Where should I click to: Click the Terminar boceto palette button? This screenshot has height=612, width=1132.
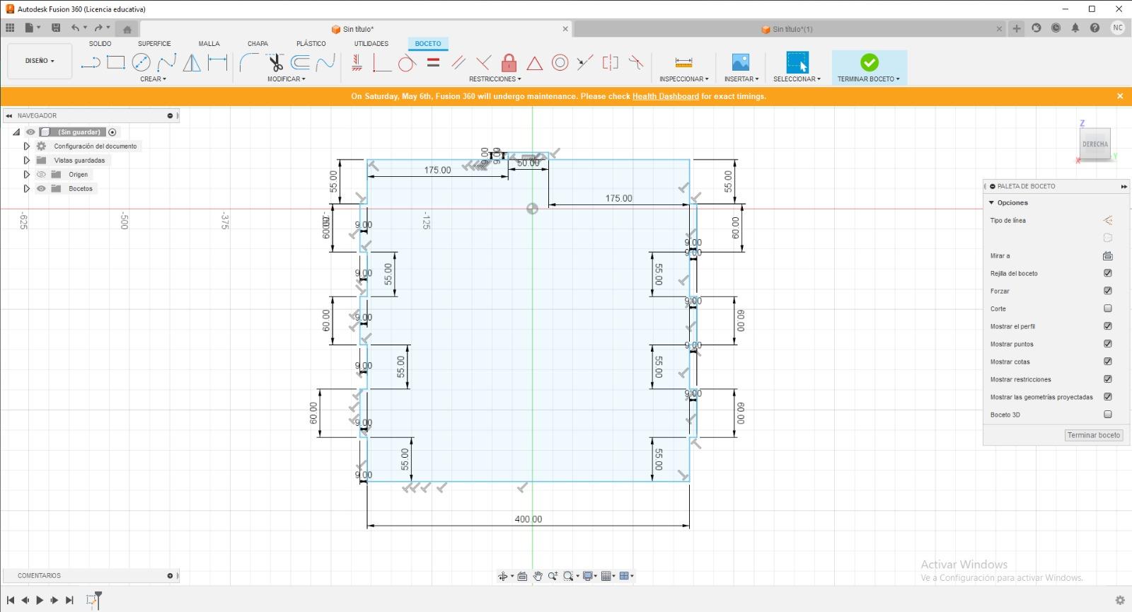(x=1094, y=435)
